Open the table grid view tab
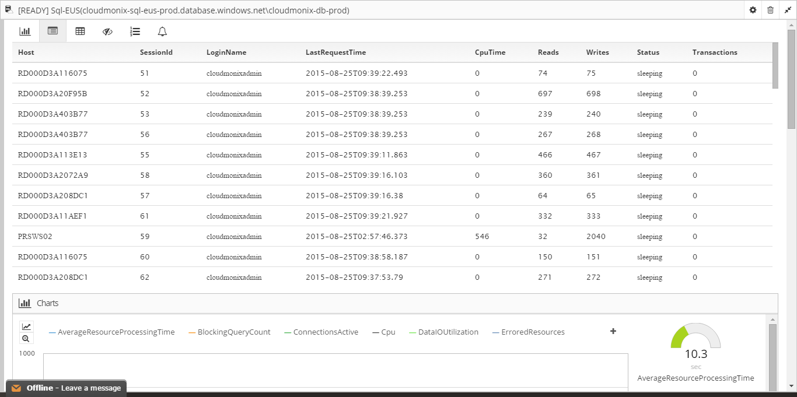Screen dimensions: 797x397 point(81,31)
